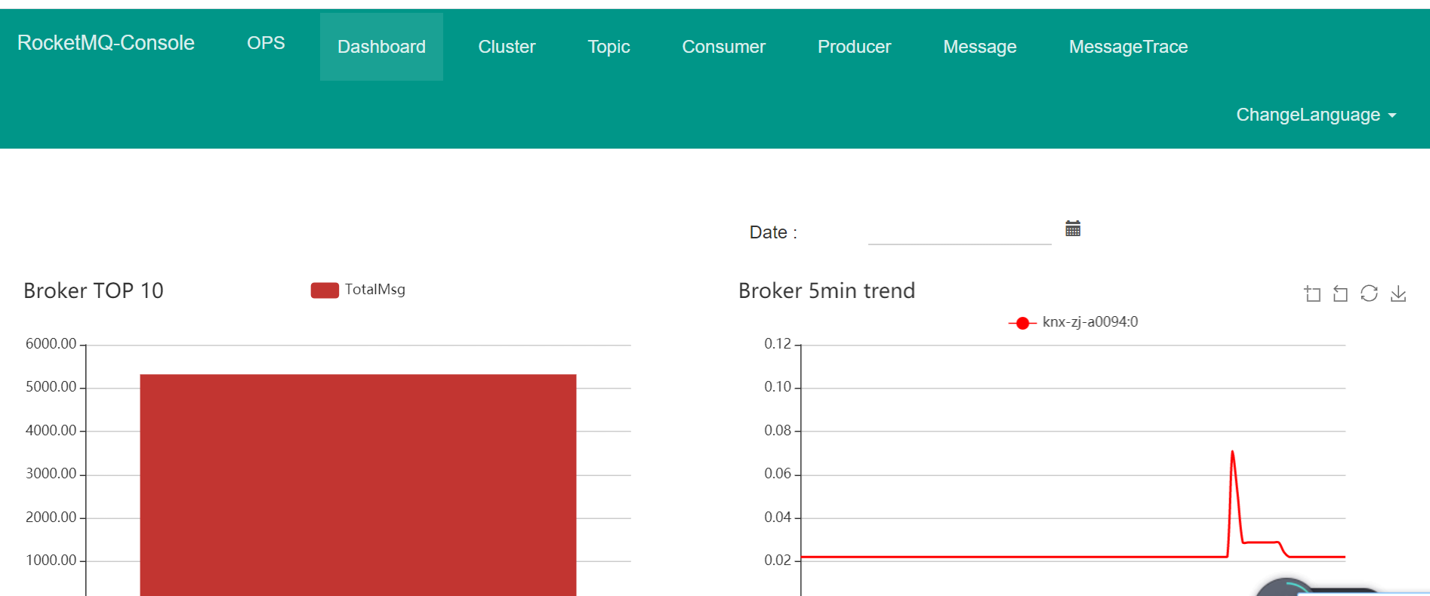
Task: Open the Consumer tab
Action: click(723, 47)
